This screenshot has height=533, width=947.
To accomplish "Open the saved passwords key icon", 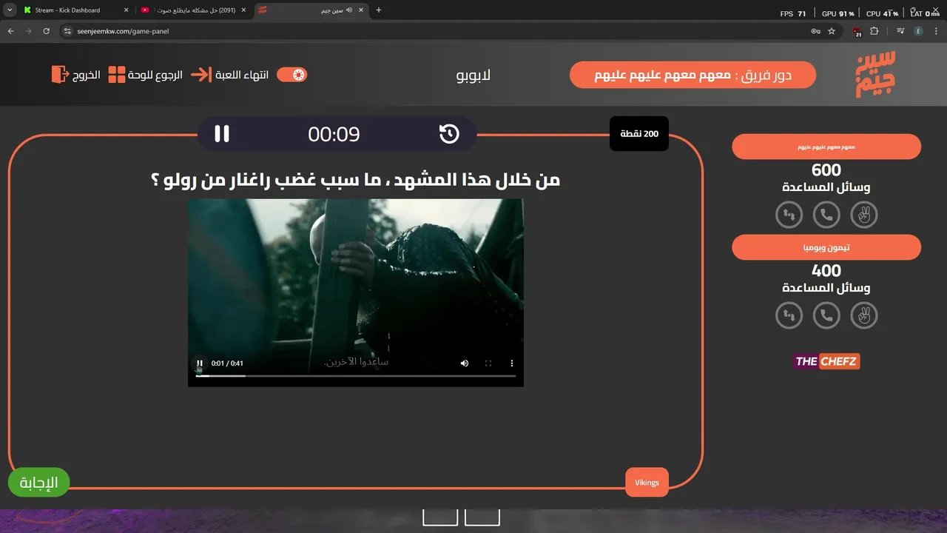I will tap(815, 31).
